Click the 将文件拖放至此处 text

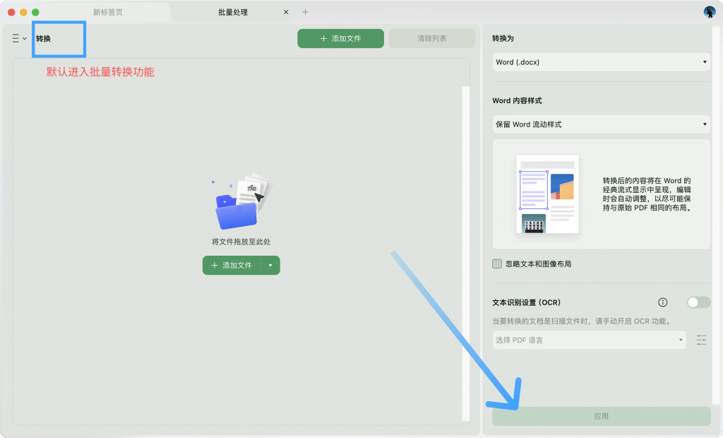click(241, 242)
